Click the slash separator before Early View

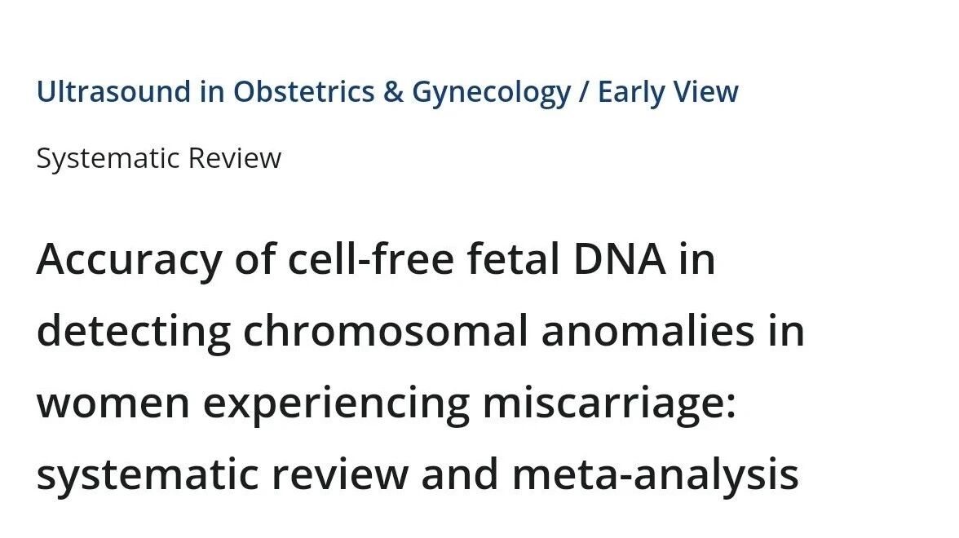pos(584,91)
